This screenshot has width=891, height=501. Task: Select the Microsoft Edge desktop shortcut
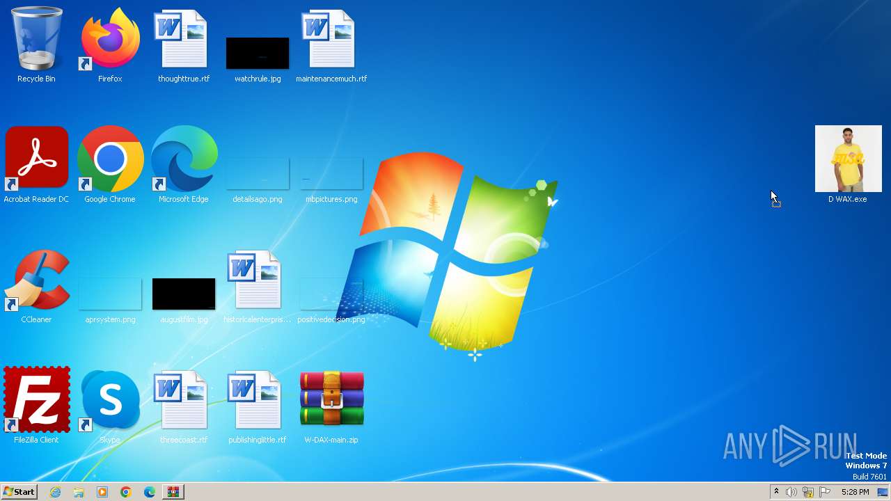[x=184, y=166]
